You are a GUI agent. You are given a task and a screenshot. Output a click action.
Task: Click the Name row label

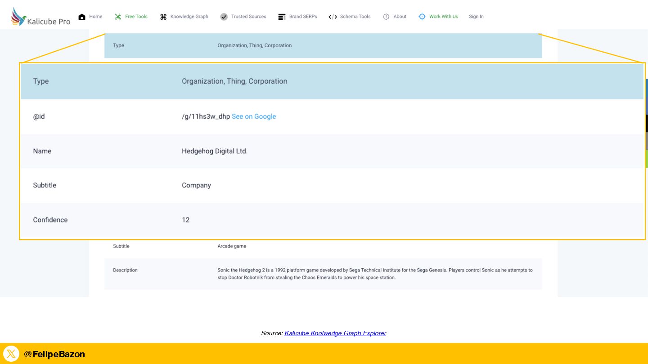[42, 151]
